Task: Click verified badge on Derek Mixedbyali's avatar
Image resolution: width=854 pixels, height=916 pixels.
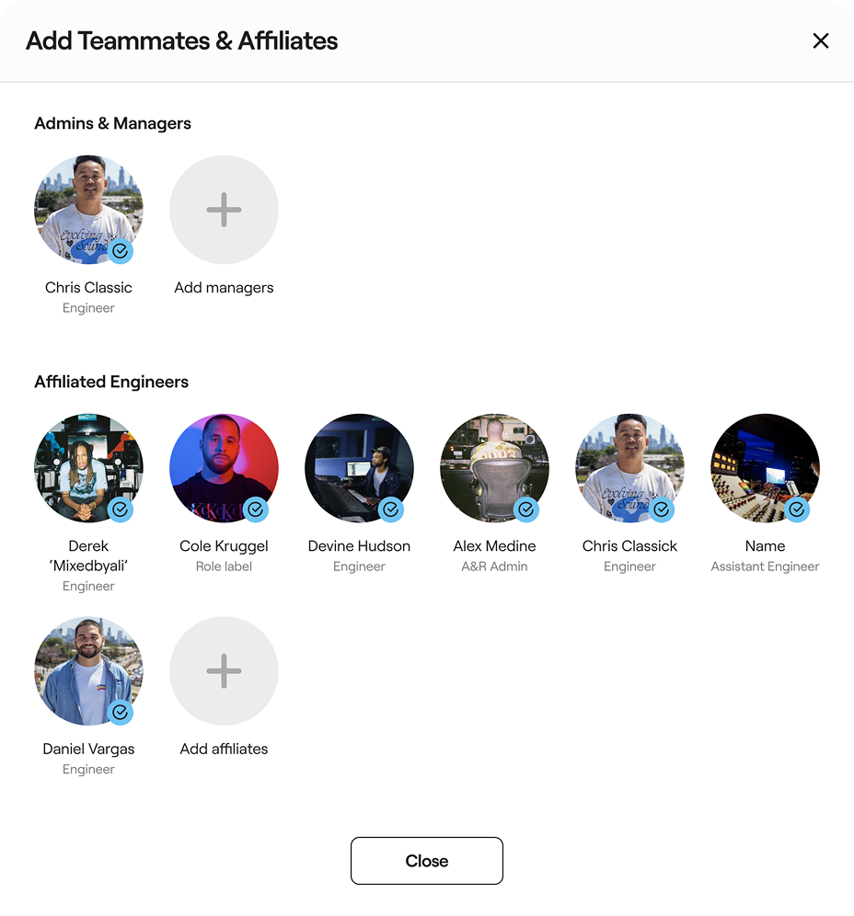Action: 121,510
